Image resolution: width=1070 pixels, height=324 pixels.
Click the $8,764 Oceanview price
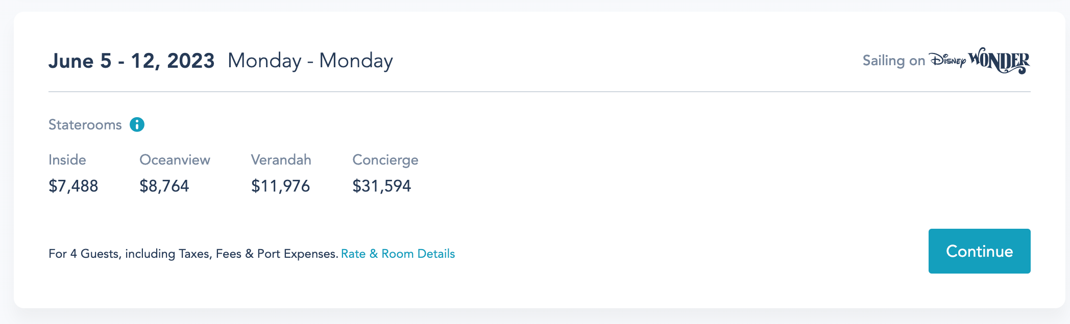[164, 186]
